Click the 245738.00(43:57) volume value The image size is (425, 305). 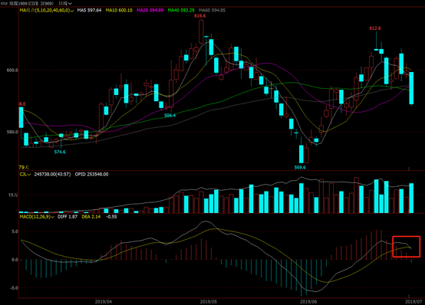click(53, 174)
